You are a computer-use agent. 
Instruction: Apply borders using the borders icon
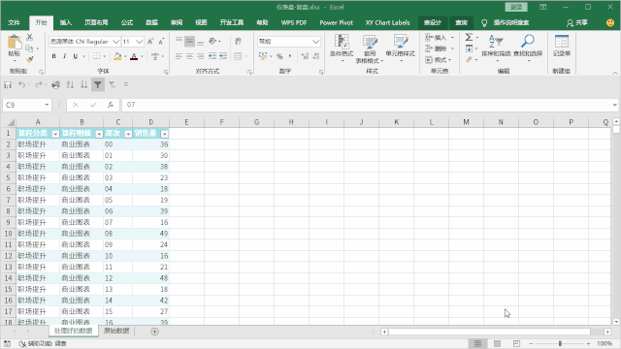pyautogui.click(x=96, y=56)
